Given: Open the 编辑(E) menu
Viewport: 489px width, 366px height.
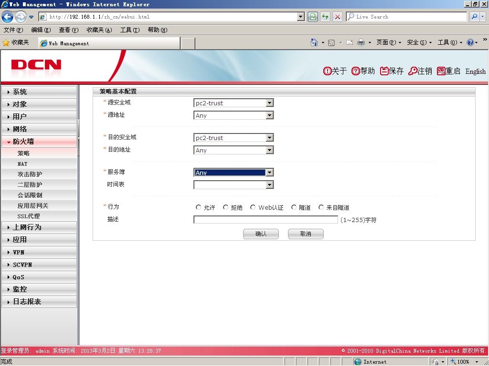Looking at the screenshot, I should [41, 30].
